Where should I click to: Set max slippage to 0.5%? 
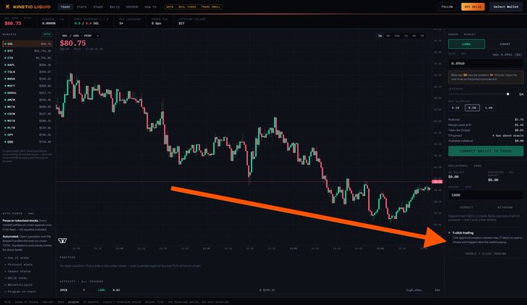point(472,108)
